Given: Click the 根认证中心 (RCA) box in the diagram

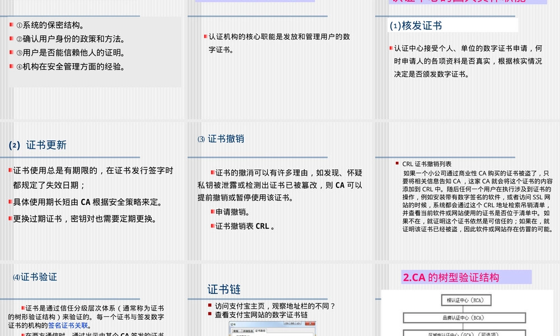Looking at the screenshot, I should tap(466, 300).
